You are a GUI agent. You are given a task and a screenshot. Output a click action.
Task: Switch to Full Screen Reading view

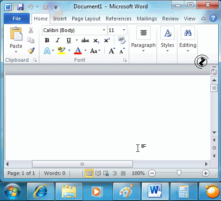(98, 173)
